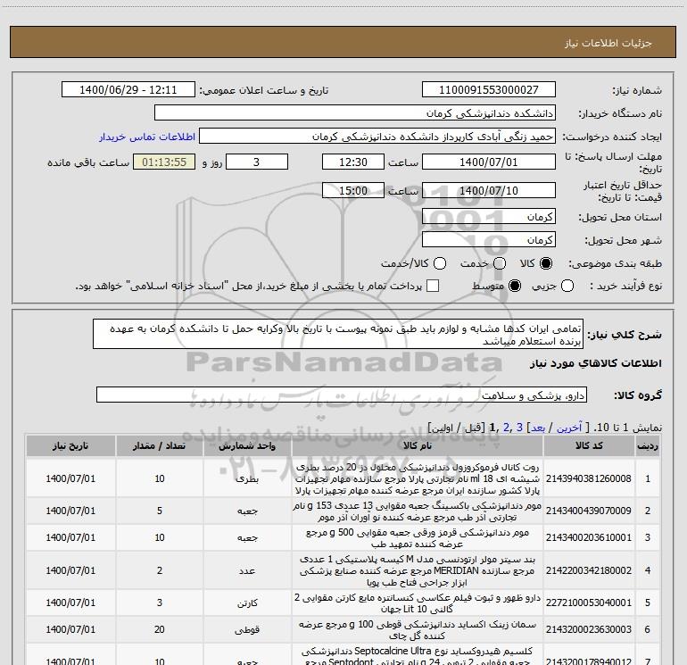Open the اطلاعات تماس خریدار link
The image size is (687, 665).
(147, 137)
